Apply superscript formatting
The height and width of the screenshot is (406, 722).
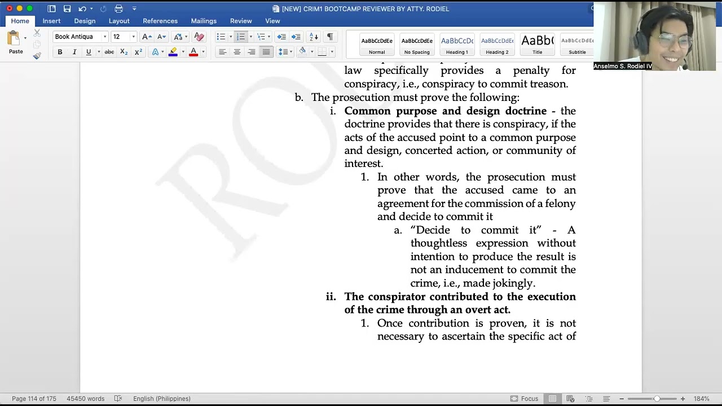coord(138,52)
